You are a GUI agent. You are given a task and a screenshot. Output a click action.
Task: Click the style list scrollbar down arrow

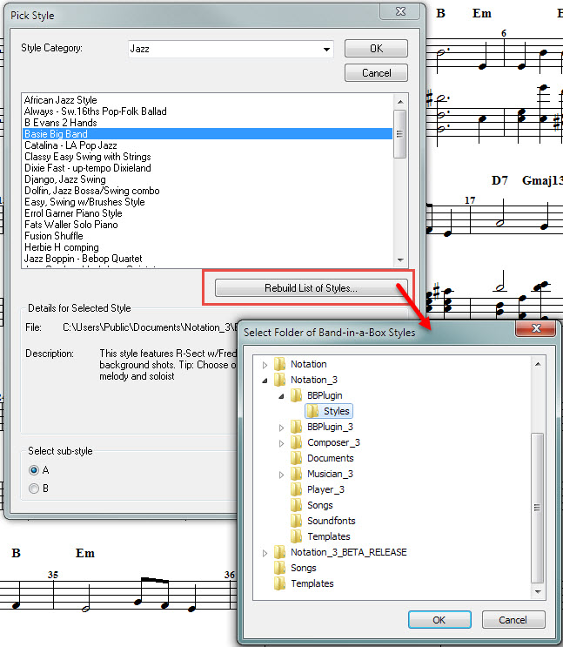click(400, 259)
